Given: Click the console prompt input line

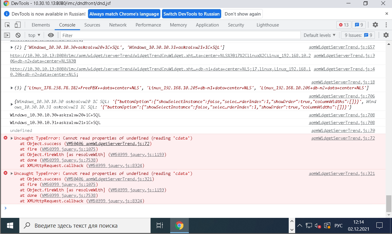Looking at the screenshot, I should (x=196, y=208).
